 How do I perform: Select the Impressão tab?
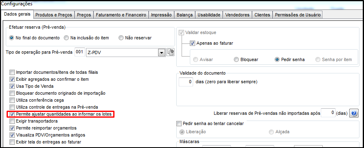coord(161,15)
